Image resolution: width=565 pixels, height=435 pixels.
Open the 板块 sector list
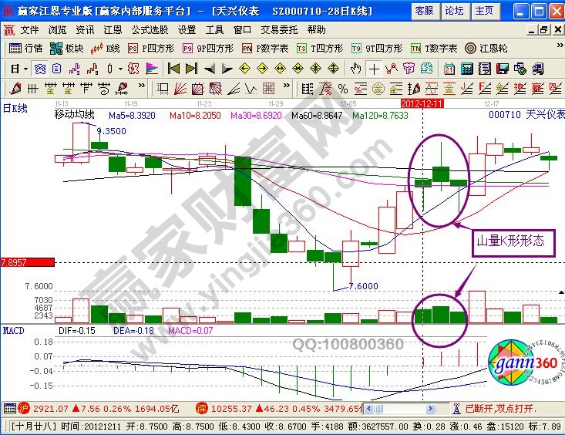click(68, 48)
